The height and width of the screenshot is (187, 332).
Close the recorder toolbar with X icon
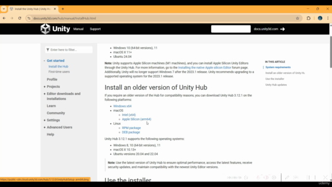(x=325, y=178)
